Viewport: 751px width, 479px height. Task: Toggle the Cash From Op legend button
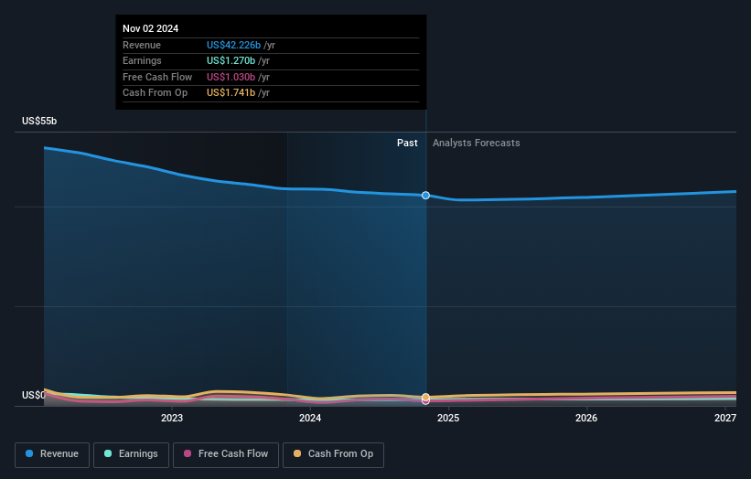(333, 454)
